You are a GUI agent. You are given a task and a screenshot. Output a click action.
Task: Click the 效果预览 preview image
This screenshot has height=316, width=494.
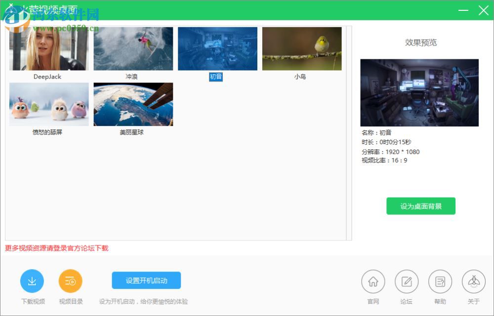coord(419,93)
